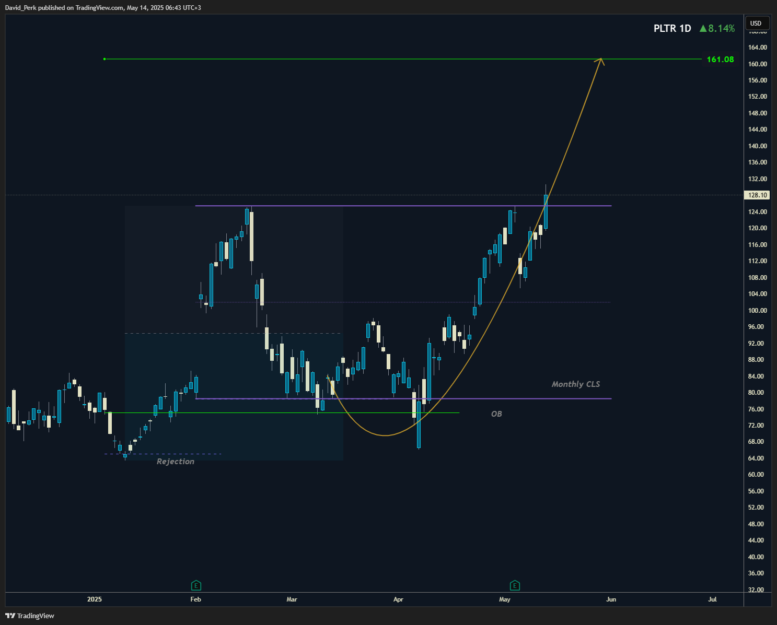The height and width of the screenshot is (625, 777).
Task: Click the OB annotation label
Action: point(496,414)
